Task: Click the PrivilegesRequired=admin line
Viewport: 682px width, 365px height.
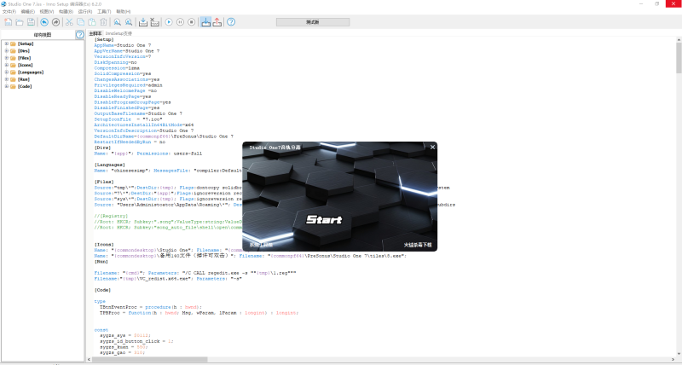Action: point(129,85)
